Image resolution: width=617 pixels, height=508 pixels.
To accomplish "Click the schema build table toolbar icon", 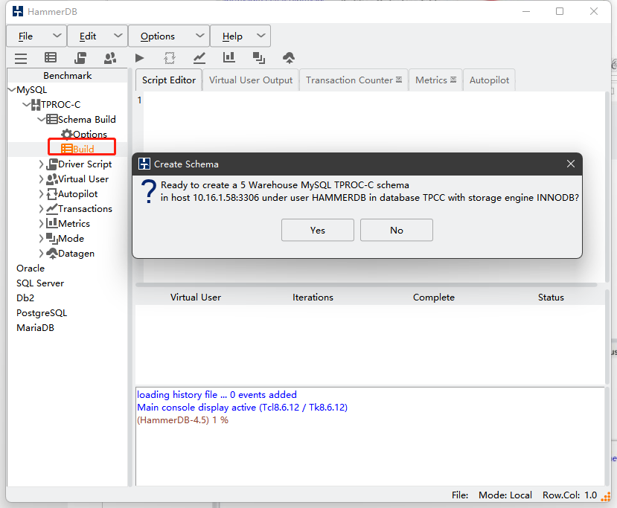I will (51, 58).
